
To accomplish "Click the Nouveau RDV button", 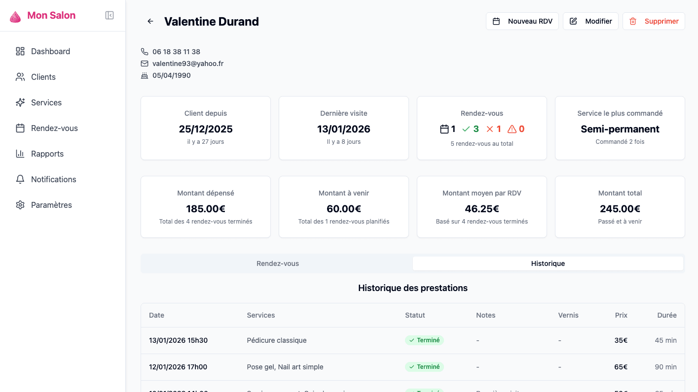I will [x=522, y=21].
